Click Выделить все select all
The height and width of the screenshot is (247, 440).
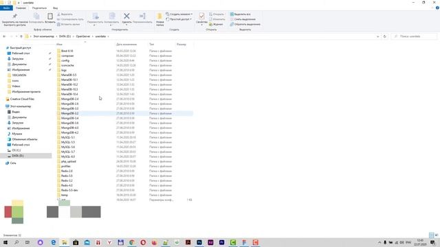tap(240, 14)
